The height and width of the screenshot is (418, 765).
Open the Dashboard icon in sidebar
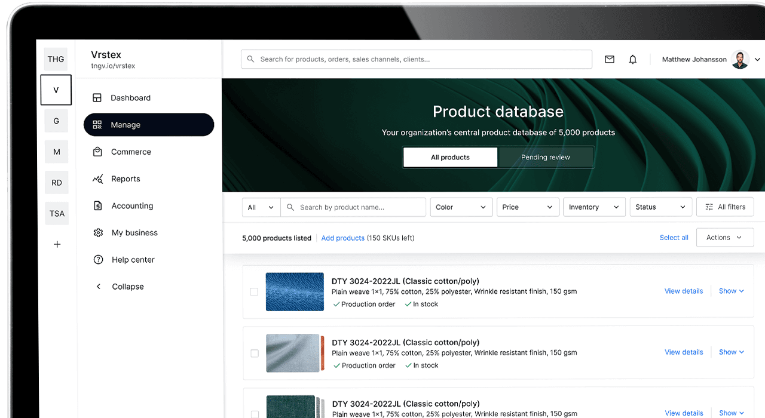pyautogui.click(x=97, y=98)
